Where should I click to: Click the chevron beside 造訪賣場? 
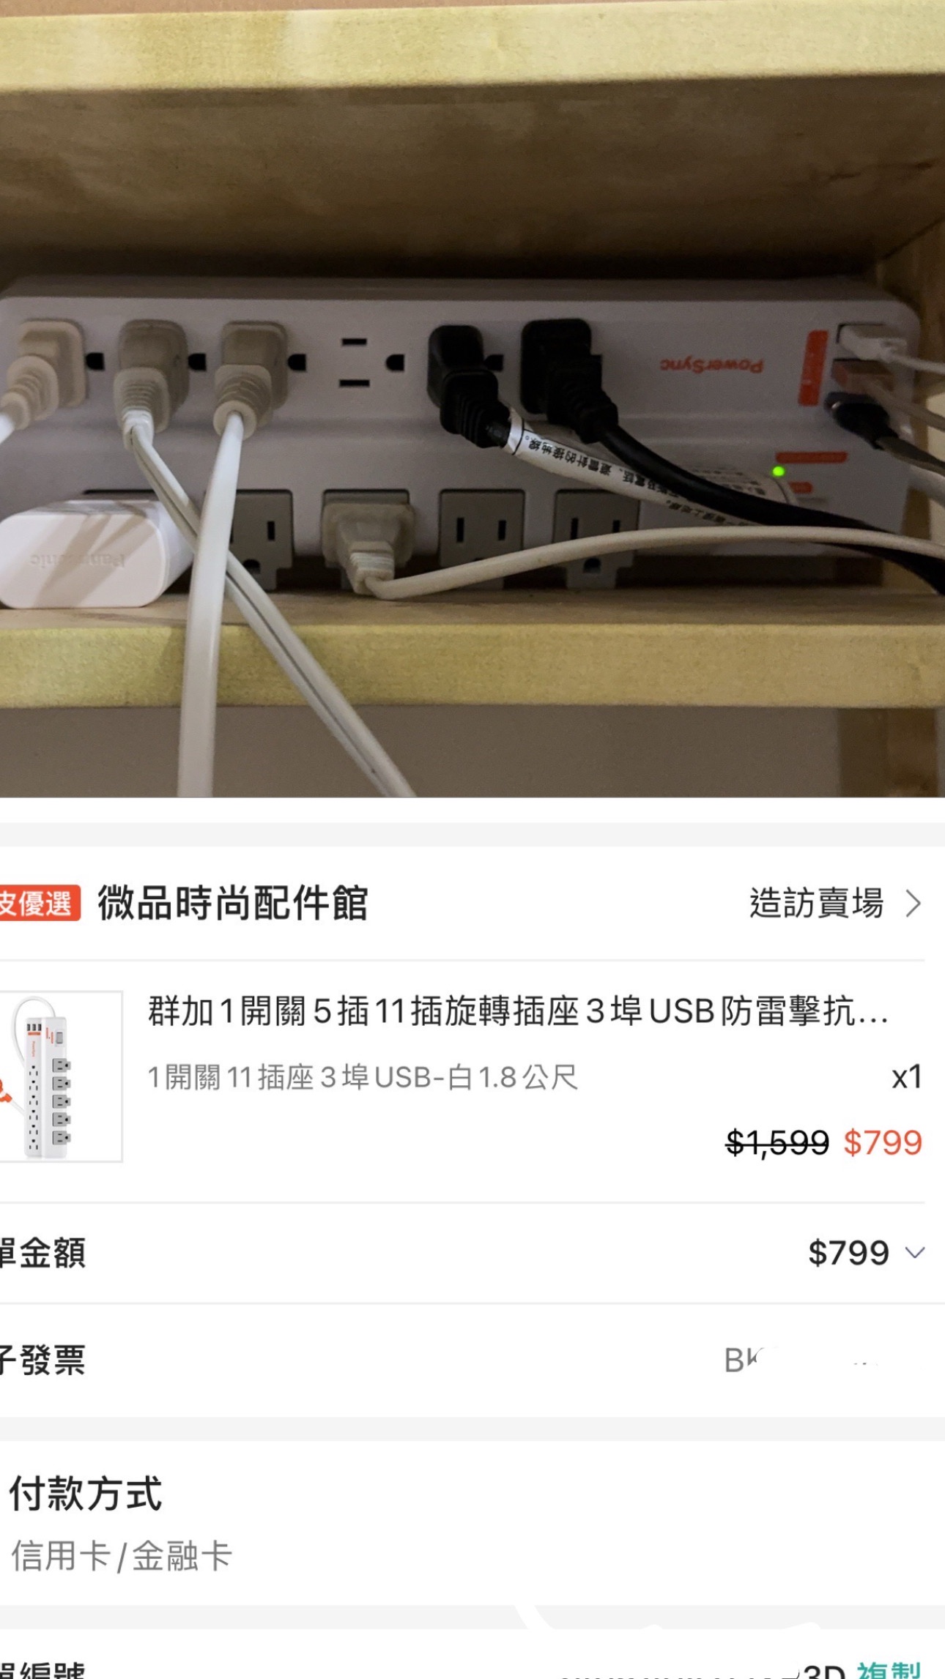[913, 904]
